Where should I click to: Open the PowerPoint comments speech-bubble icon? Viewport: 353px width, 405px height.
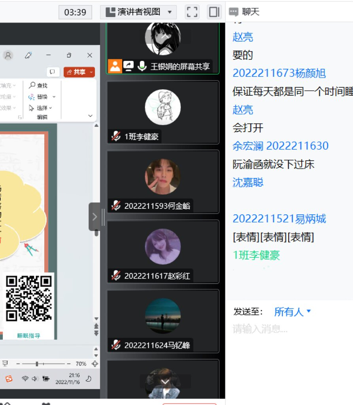(52, 72)
